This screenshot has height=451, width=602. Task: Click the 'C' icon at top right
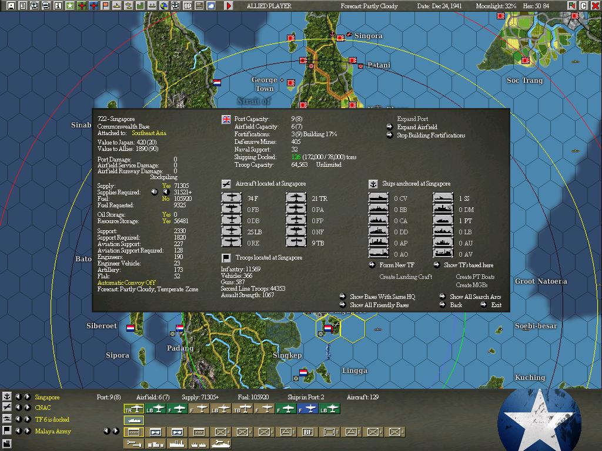(583, 5)
